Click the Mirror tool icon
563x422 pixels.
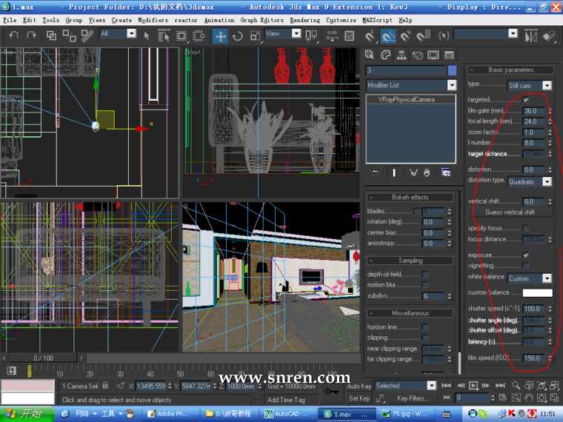[x=530, y=35]
